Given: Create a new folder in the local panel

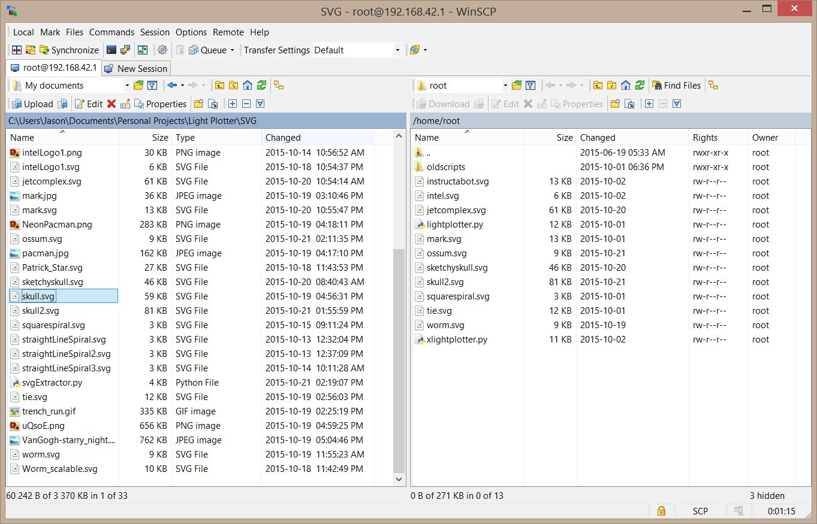Looking at the screenshot, I should 198,104.
